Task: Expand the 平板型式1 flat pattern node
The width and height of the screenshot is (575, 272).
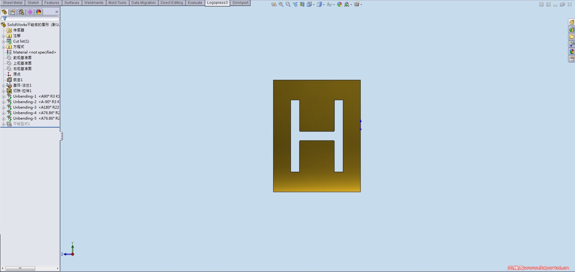Action: [3, 124]
